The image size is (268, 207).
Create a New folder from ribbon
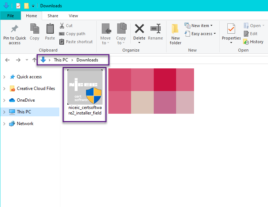click(175, 29)
